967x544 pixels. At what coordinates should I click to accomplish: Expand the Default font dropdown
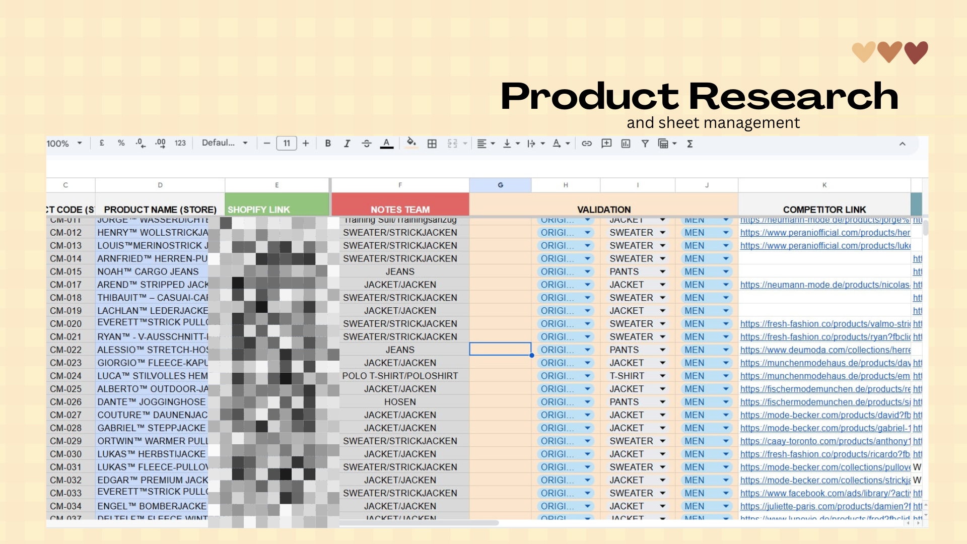point(225,143)
